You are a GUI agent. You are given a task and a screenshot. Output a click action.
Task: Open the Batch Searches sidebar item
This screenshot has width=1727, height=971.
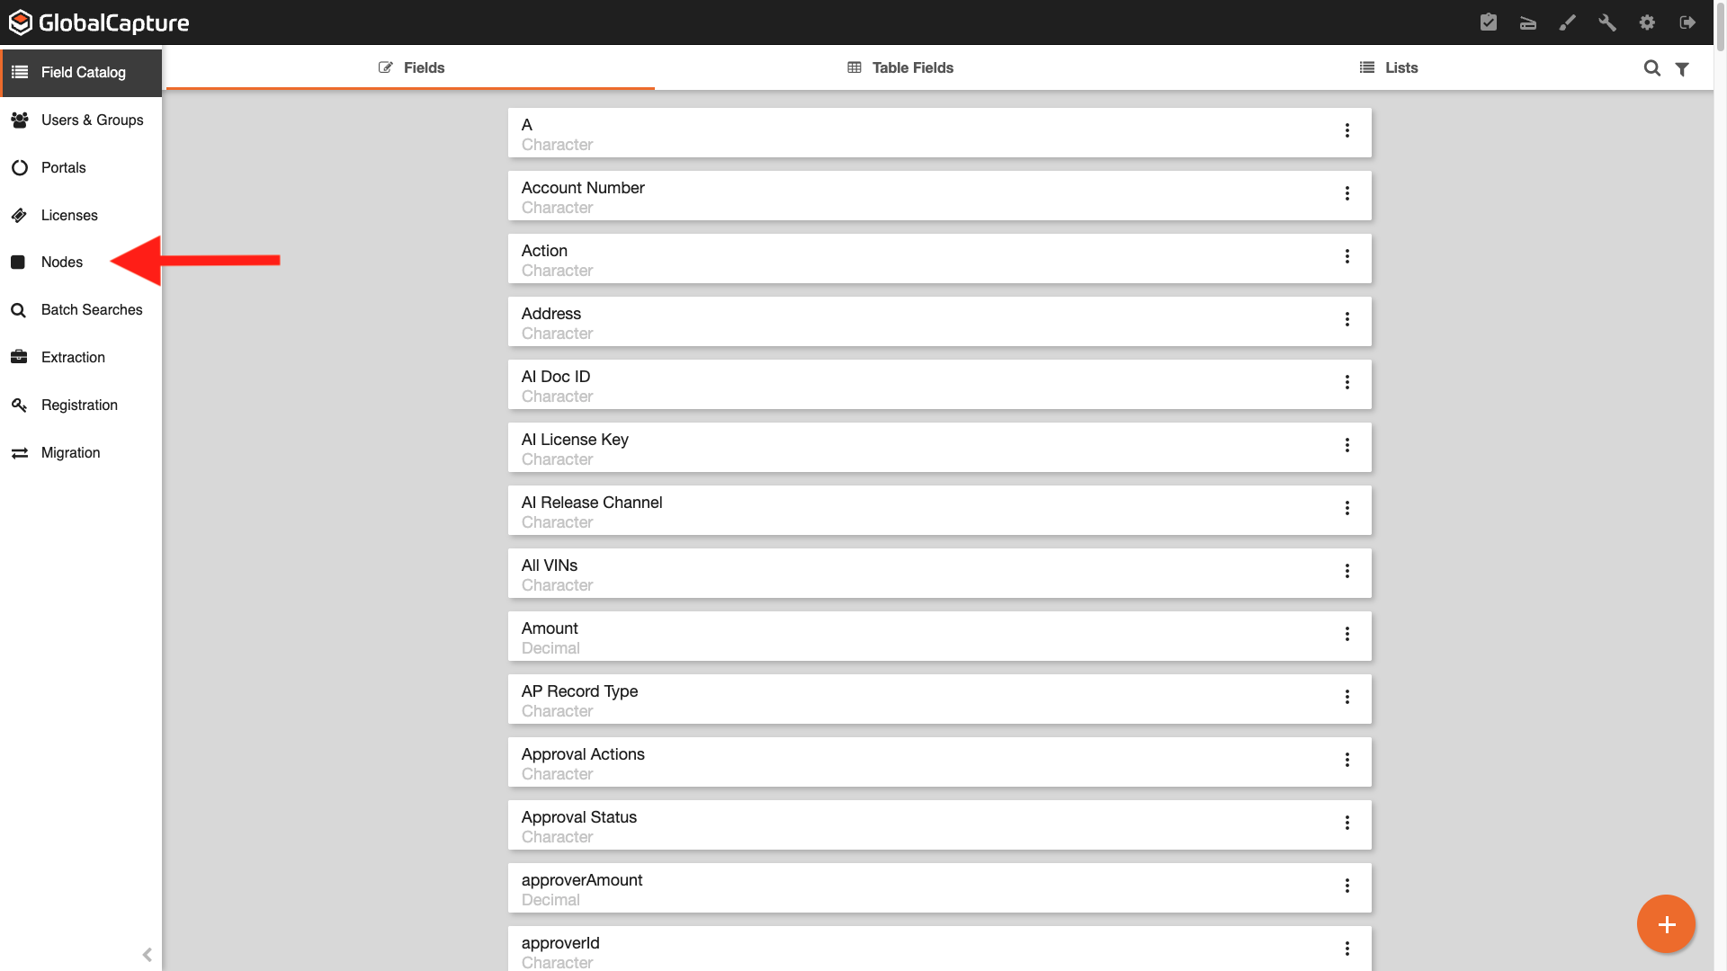pyautogui.click(x=92, y=309)
